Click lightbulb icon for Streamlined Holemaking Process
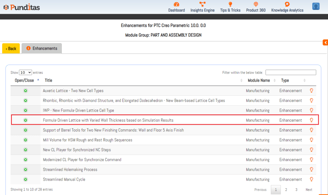 (311, 170)
